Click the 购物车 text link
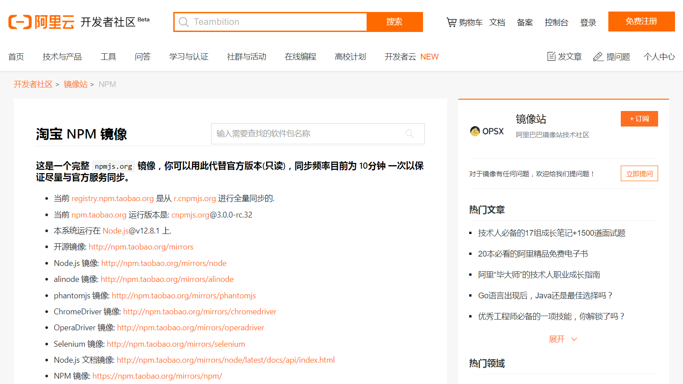 (471, 23)
